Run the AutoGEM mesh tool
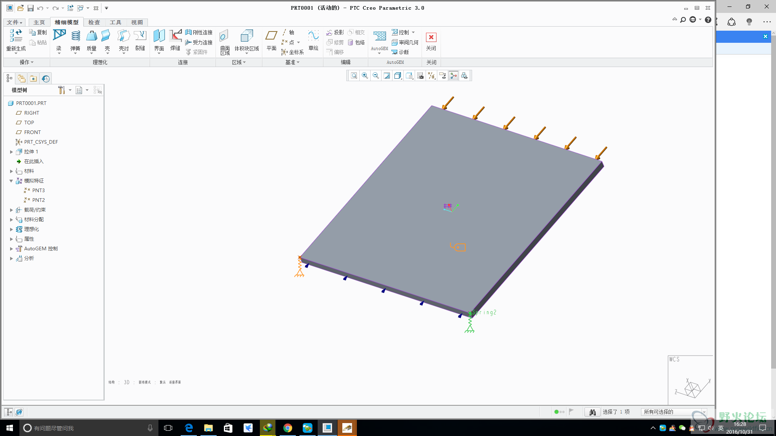 coord(380,36)
